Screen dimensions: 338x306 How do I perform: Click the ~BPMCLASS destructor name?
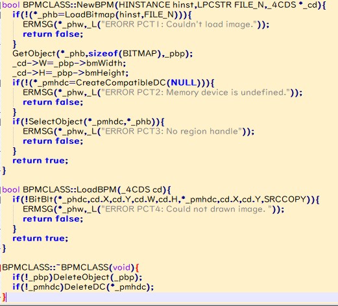pyautogui.click(x=82, y=267)
